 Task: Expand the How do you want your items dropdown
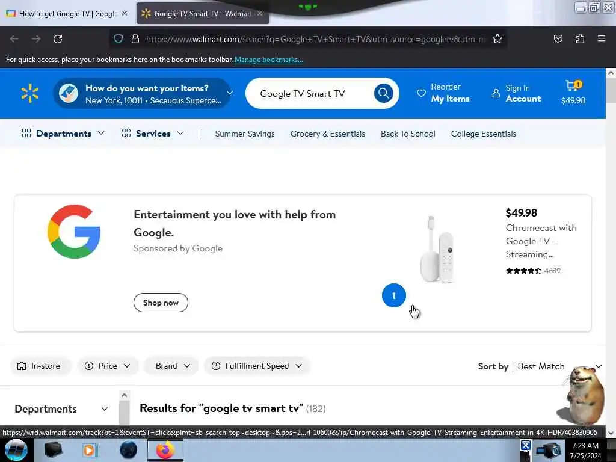pyautogui.click(x=230, y=93)
